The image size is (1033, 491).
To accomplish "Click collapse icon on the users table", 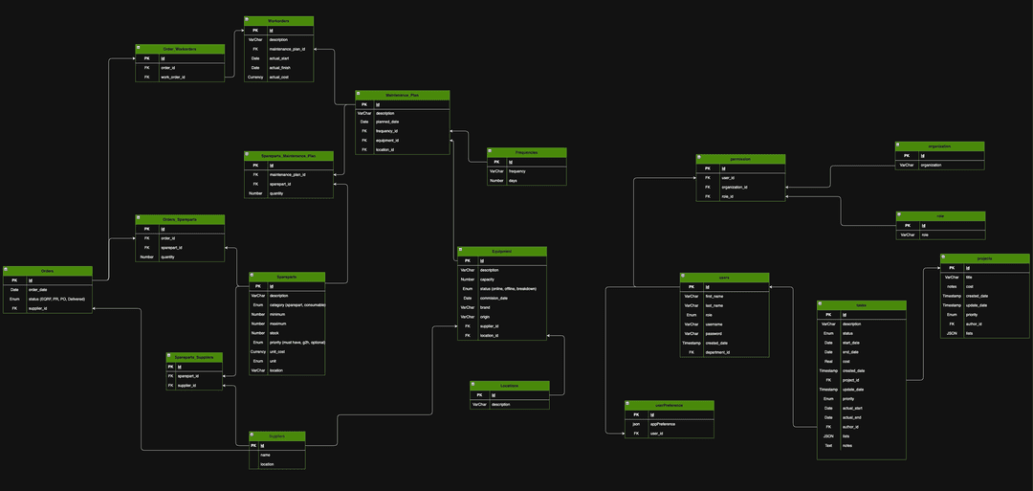I will [683, 277].
